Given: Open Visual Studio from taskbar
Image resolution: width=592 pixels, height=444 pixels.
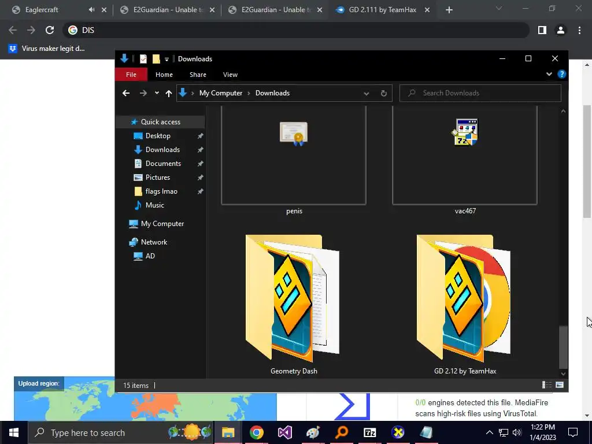Looking at the screenshot, I should click(x=284, y=432).
